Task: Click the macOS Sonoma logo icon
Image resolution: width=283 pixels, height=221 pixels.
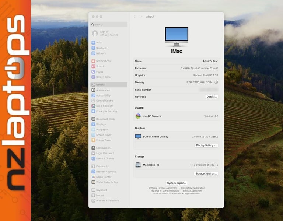Action: [138, 116]
